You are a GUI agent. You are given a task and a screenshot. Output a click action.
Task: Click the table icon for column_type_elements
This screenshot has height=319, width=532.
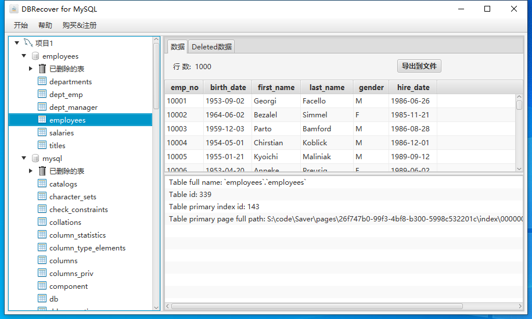pos(42,248)
